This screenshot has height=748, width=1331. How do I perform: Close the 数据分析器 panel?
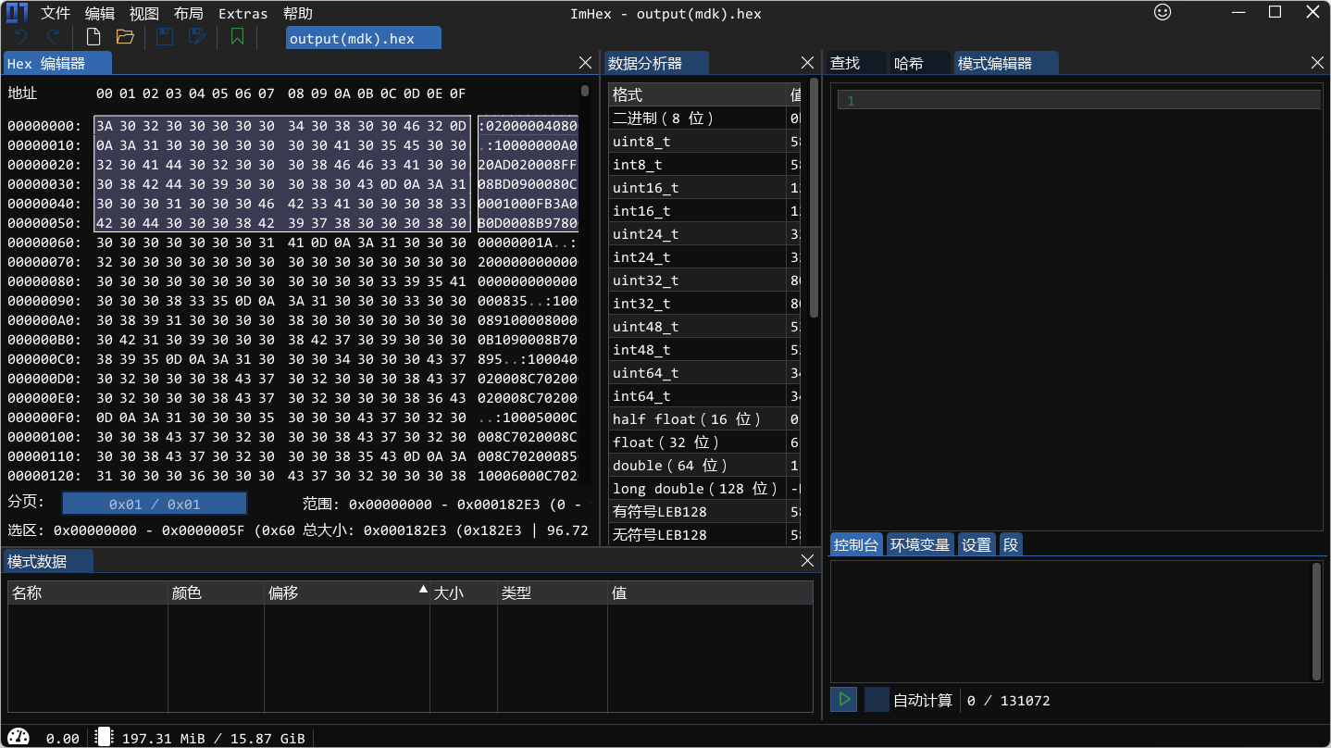pyautogui.click(x=807, y=63)
